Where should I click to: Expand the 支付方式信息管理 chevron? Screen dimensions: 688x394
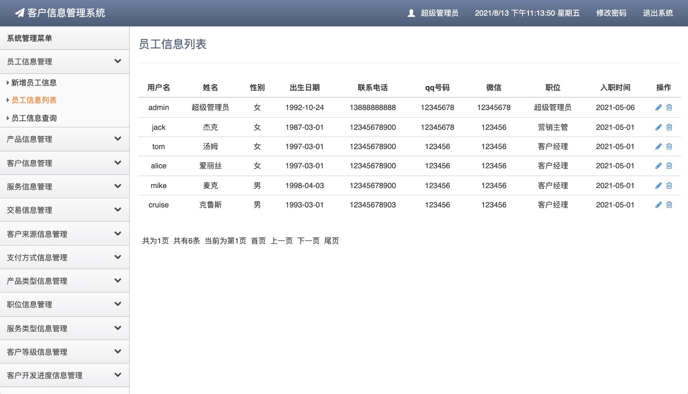(x=118, y=257)
